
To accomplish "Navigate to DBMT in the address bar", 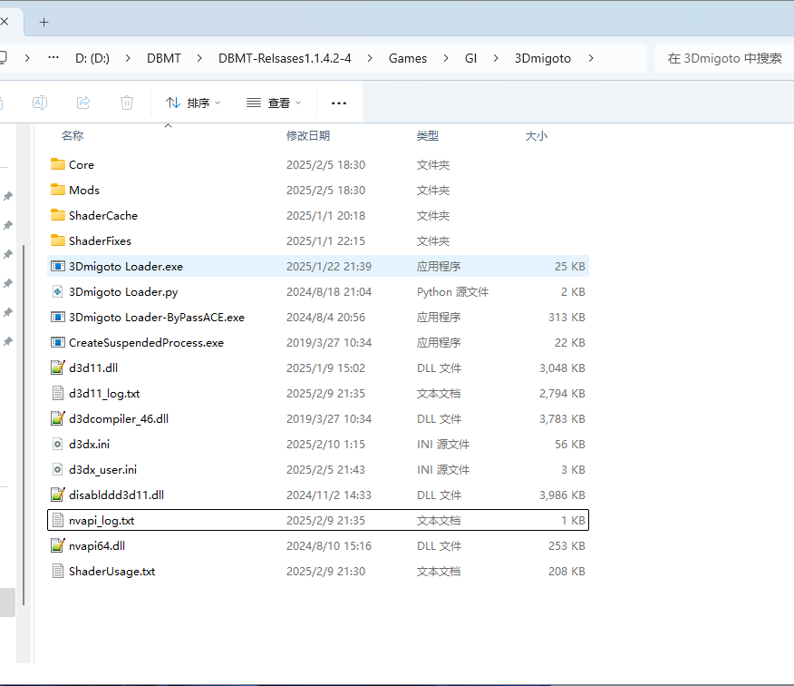I will tap(163, 58).
